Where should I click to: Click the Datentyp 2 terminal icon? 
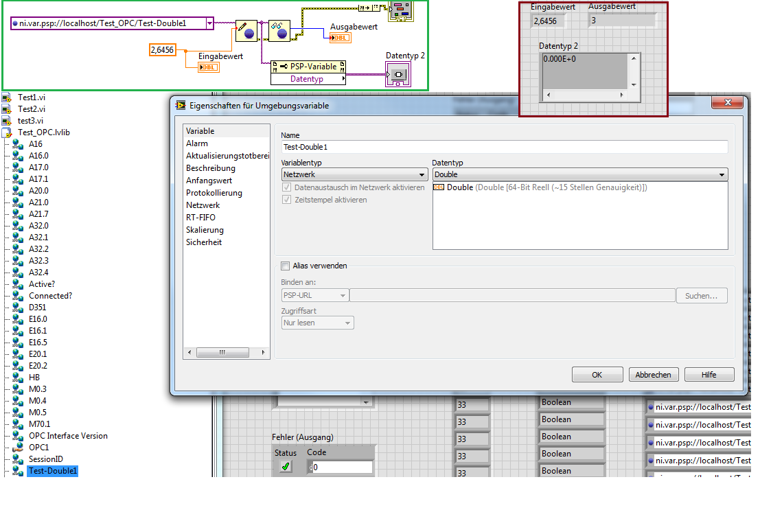[x=399, y=74]
